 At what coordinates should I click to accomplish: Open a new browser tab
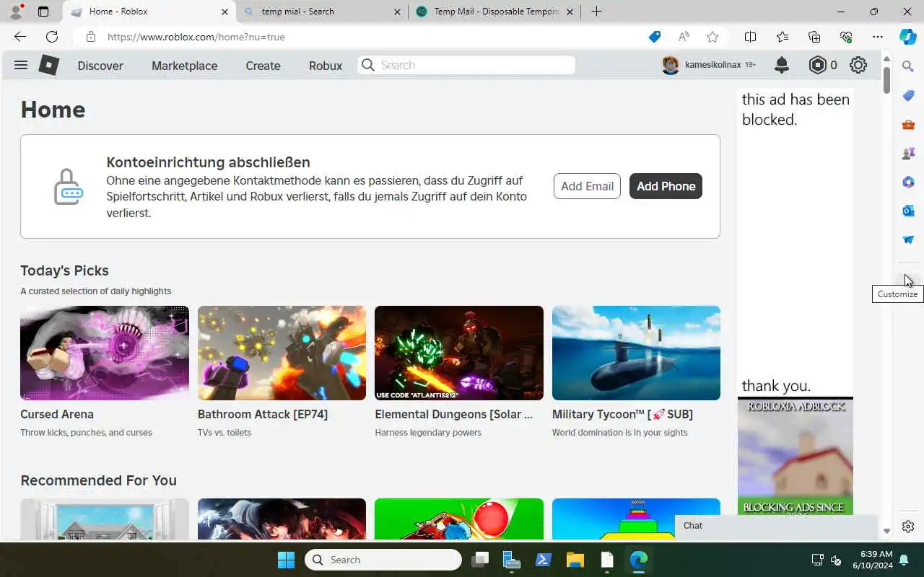coord(596,12)
